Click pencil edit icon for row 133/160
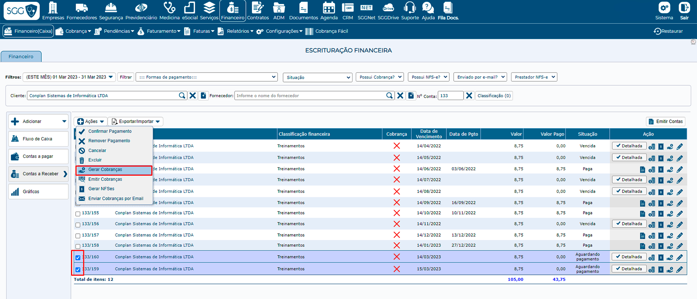The image size is (697, 299). pos(679,257)
